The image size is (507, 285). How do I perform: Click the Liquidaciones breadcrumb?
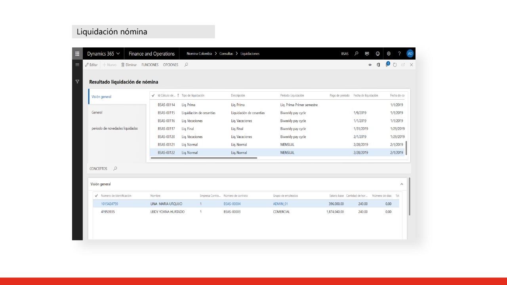click(x=250, y=54)
